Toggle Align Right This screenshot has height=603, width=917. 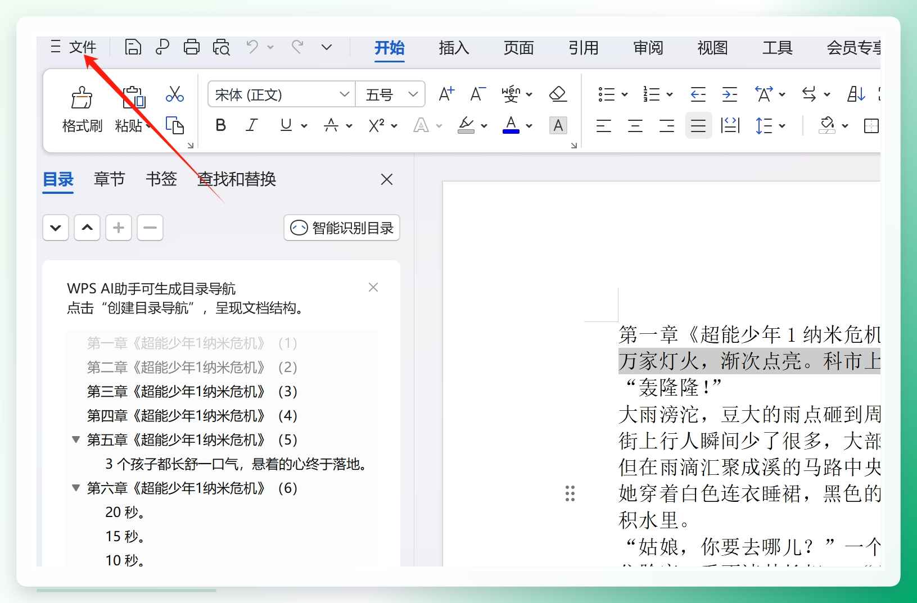pos(667,125)
